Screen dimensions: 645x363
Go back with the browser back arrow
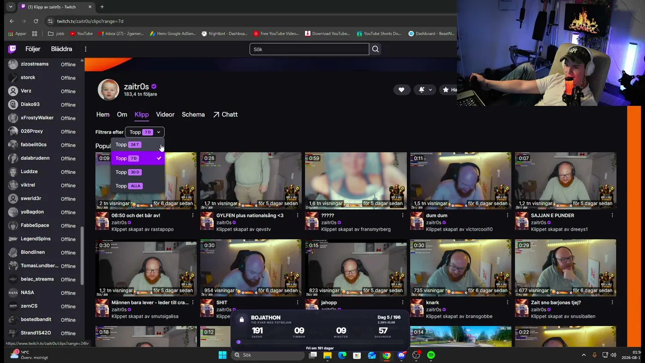click(x=12, y=21)
